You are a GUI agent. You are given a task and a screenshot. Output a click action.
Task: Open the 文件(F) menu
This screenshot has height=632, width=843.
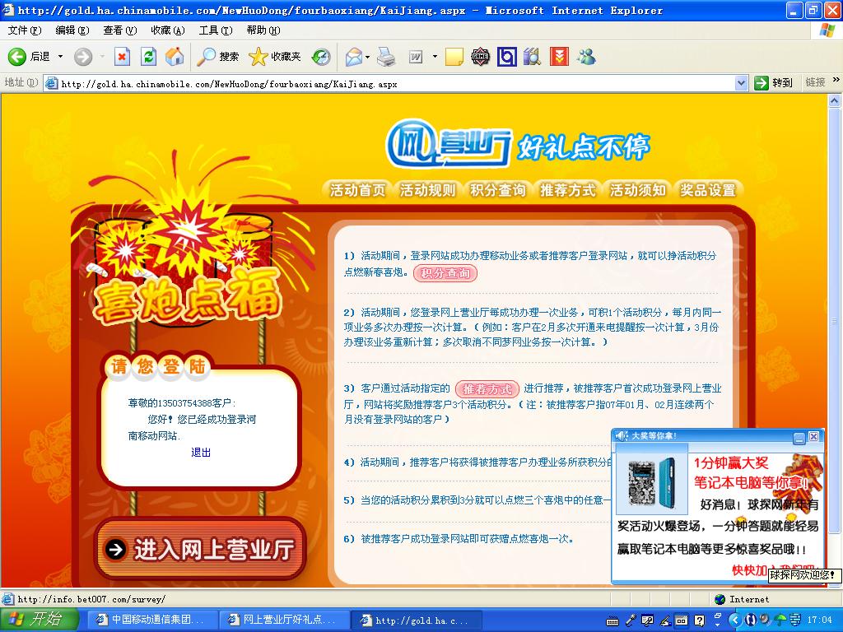pos(25,30)
